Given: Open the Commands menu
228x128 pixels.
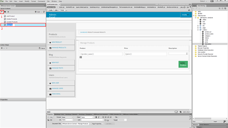Looking at the screenshot, I should [x=41, y=1].
